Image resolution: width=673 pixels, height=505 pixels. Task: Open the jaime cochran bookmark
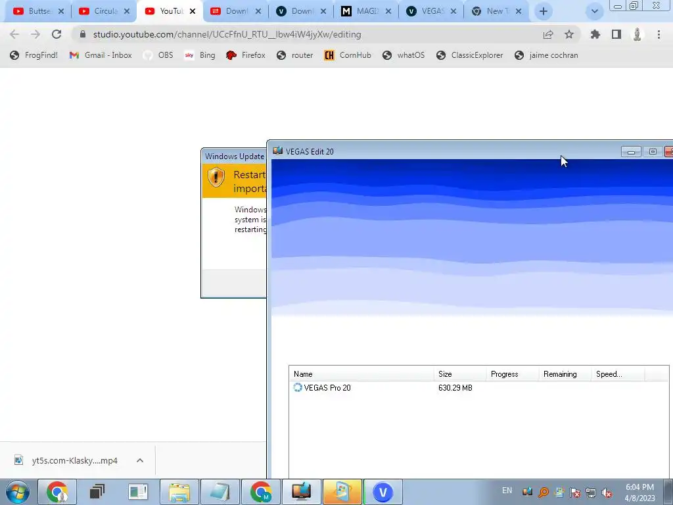[546, 55]
